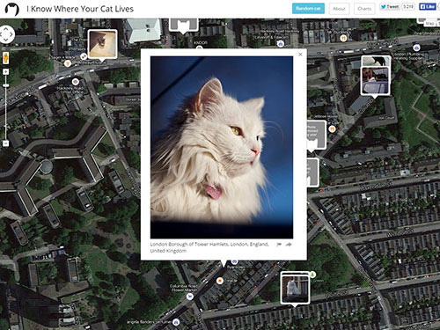The image size is (440, 330).
Task: Click the gray removed-photo cat marker
Action: click(316, 136)
